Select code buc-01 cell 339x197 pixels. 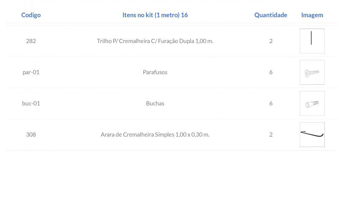(31, 103)
